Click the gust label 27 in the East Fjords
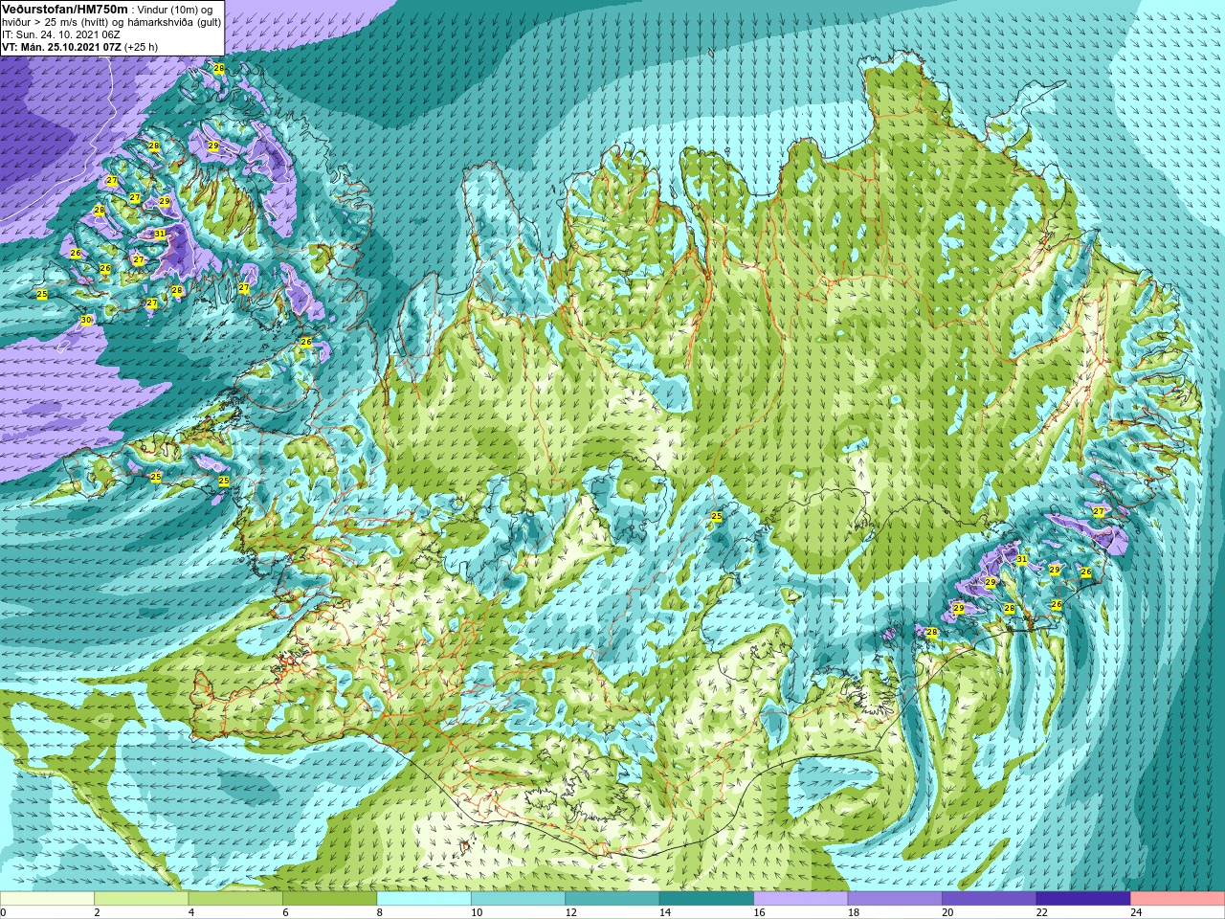This screenshot has width=1225, height=919. click(1099, 512)
